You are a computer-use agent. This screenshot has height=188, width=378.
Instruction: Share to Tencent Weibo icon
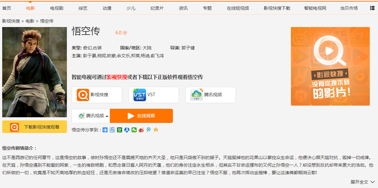149,130
